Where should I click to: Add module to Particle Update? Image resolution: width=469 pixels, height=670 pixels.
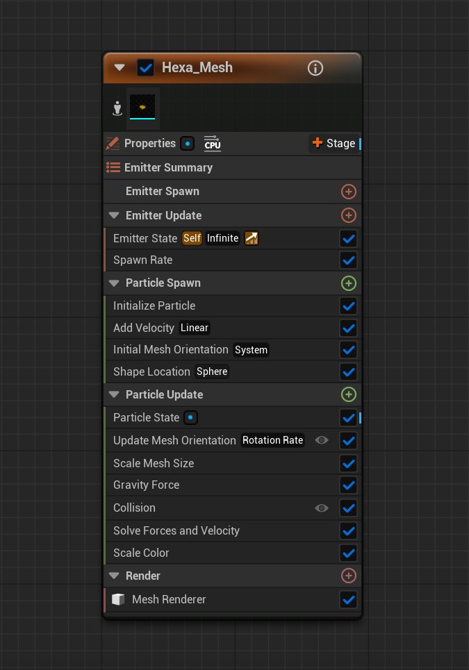tap(348, 394)
